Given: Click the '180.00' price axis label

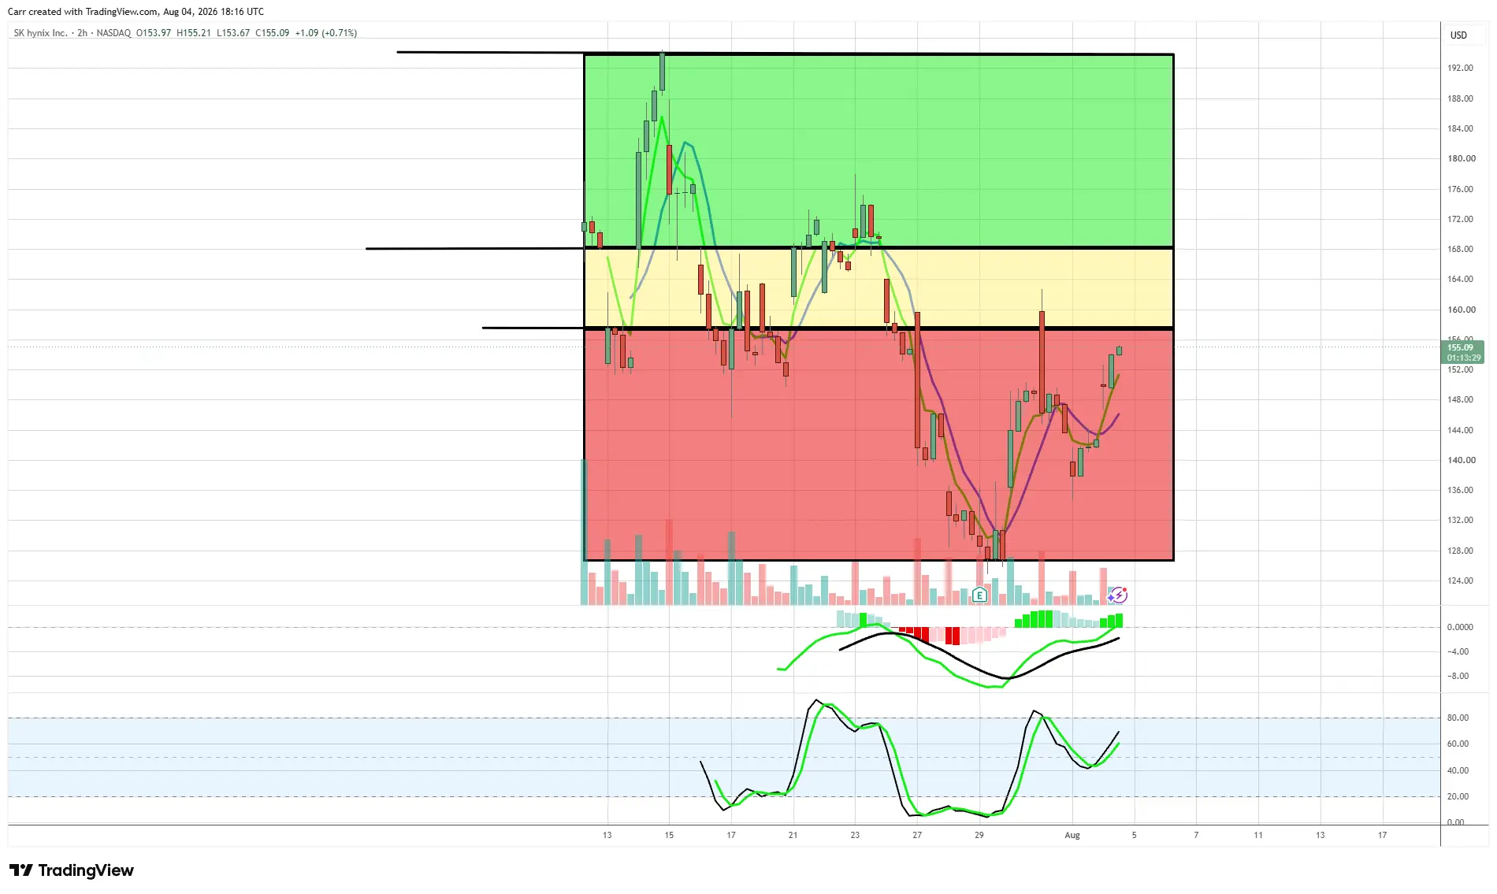Looking at the screenshot, I should (x=1460, y=158).
